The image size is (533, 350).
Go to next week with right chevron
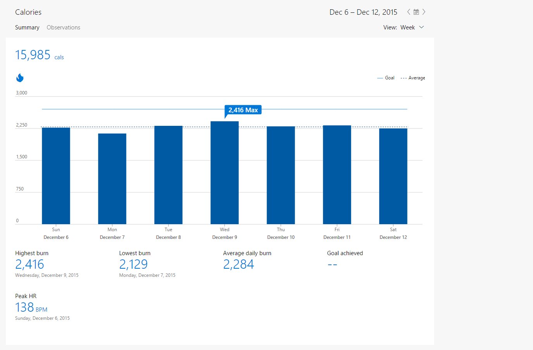click(424, 12)
